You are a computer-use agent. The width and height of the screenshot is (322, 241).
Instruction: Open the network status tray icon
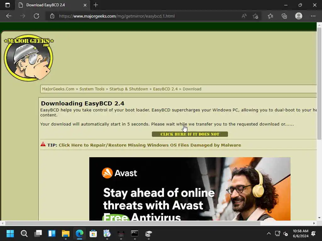277,233
